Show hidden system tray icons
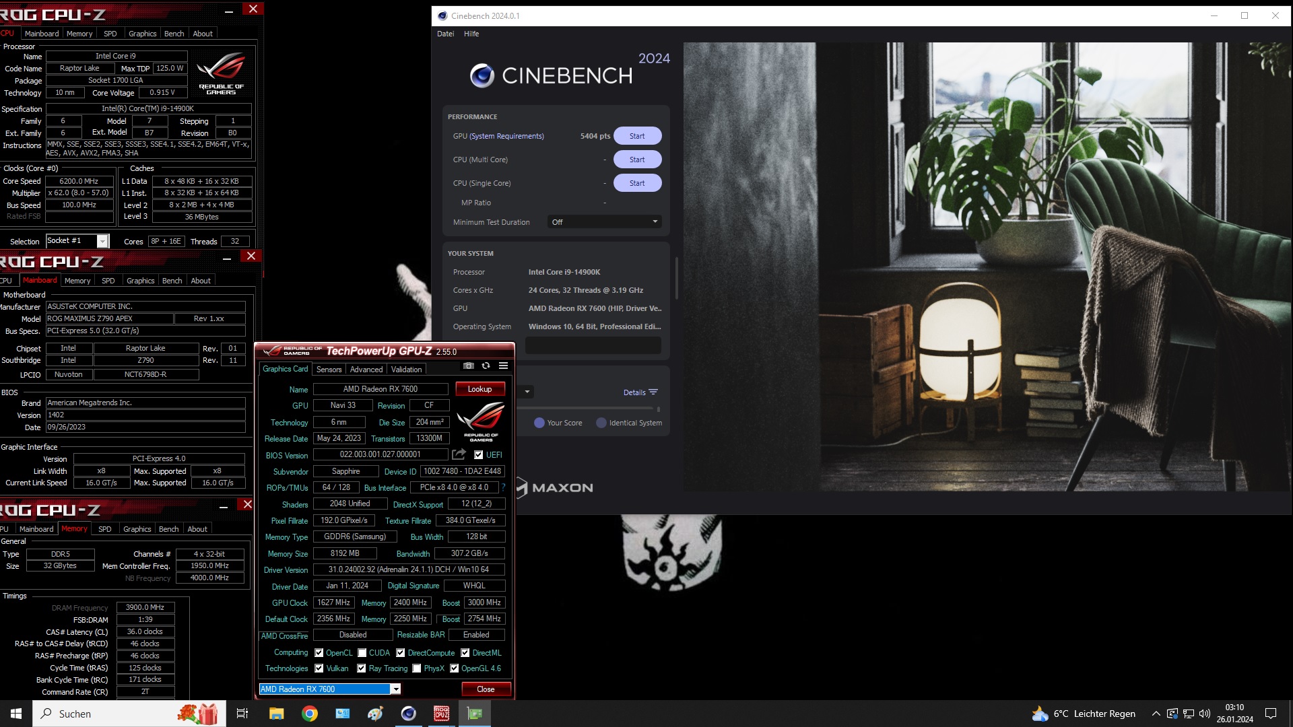This screenshot has height=727, width=1293. (1156, 714)
